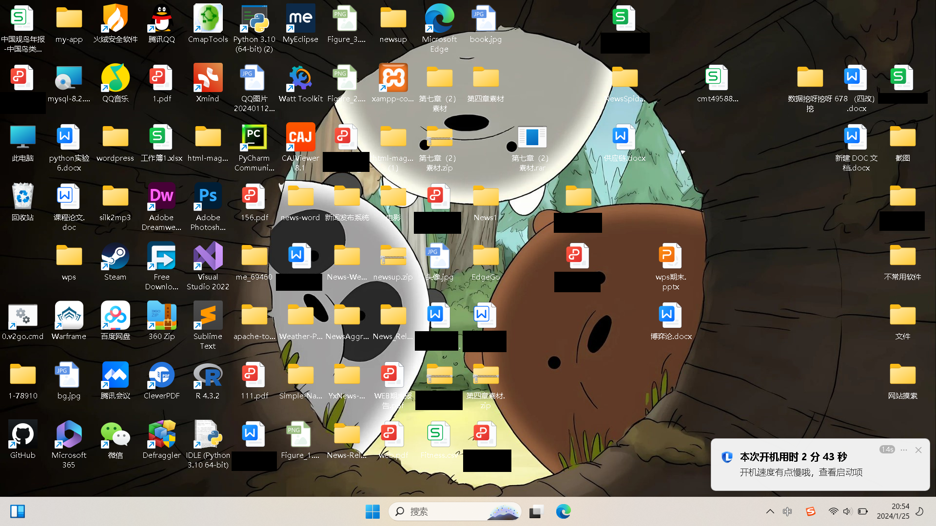Expand the hidden system tray icons chevron
Screen dimensions: 936x526
coord(770,511)
